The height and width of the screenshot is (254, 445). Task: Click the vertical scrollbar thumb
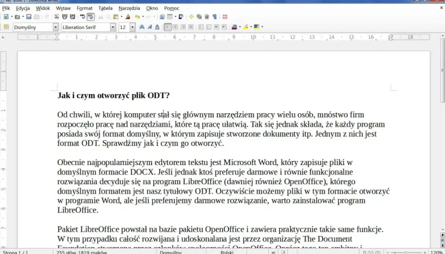click(x=442, y=70)
